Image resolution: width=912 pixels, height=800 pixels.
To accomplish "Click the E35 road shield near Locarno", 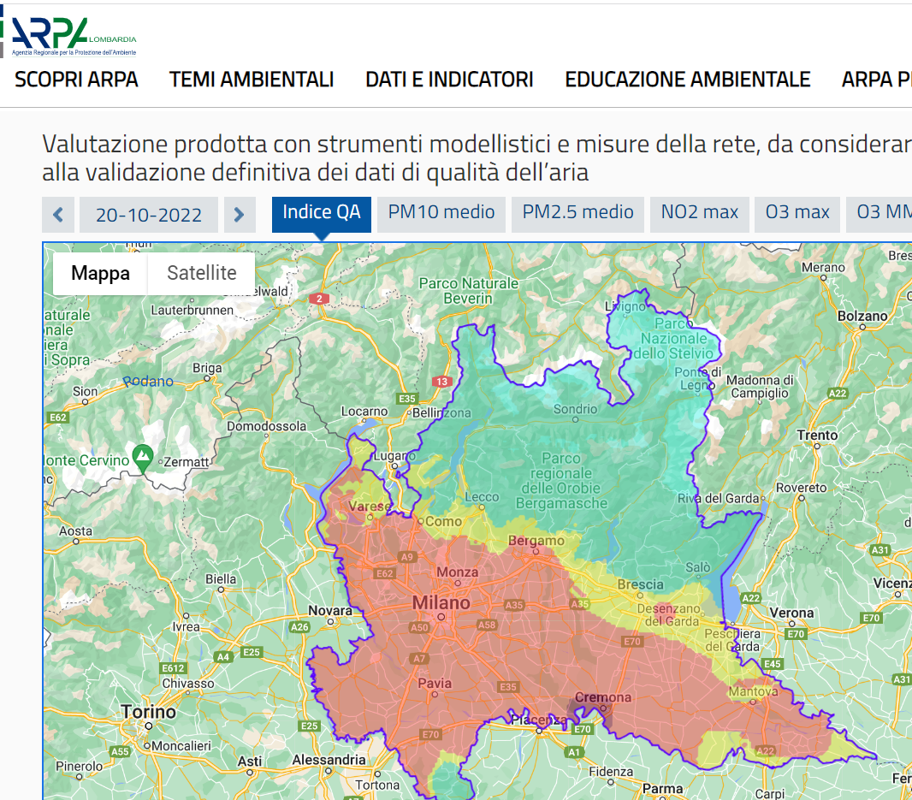I will click(x=407, y=399).
